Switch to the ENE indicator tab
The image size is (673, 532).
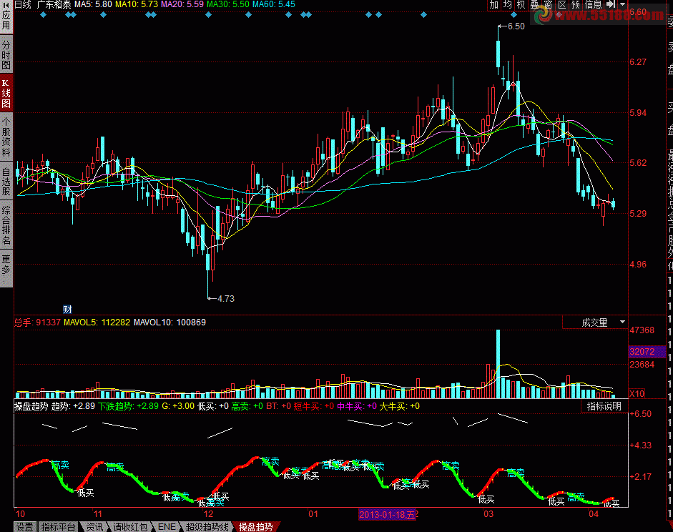[167, 527]
